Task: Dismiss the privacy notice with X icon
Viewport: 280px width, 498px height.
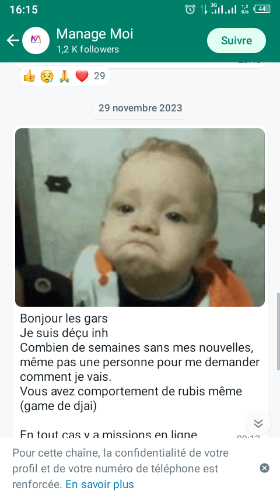Action: 264,468
